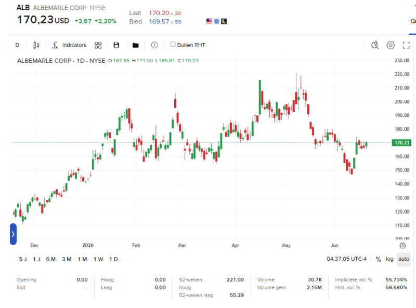Select the 6 M. time range
The height and width of the screenshot is (308, 416).
[x=51, y=259]
